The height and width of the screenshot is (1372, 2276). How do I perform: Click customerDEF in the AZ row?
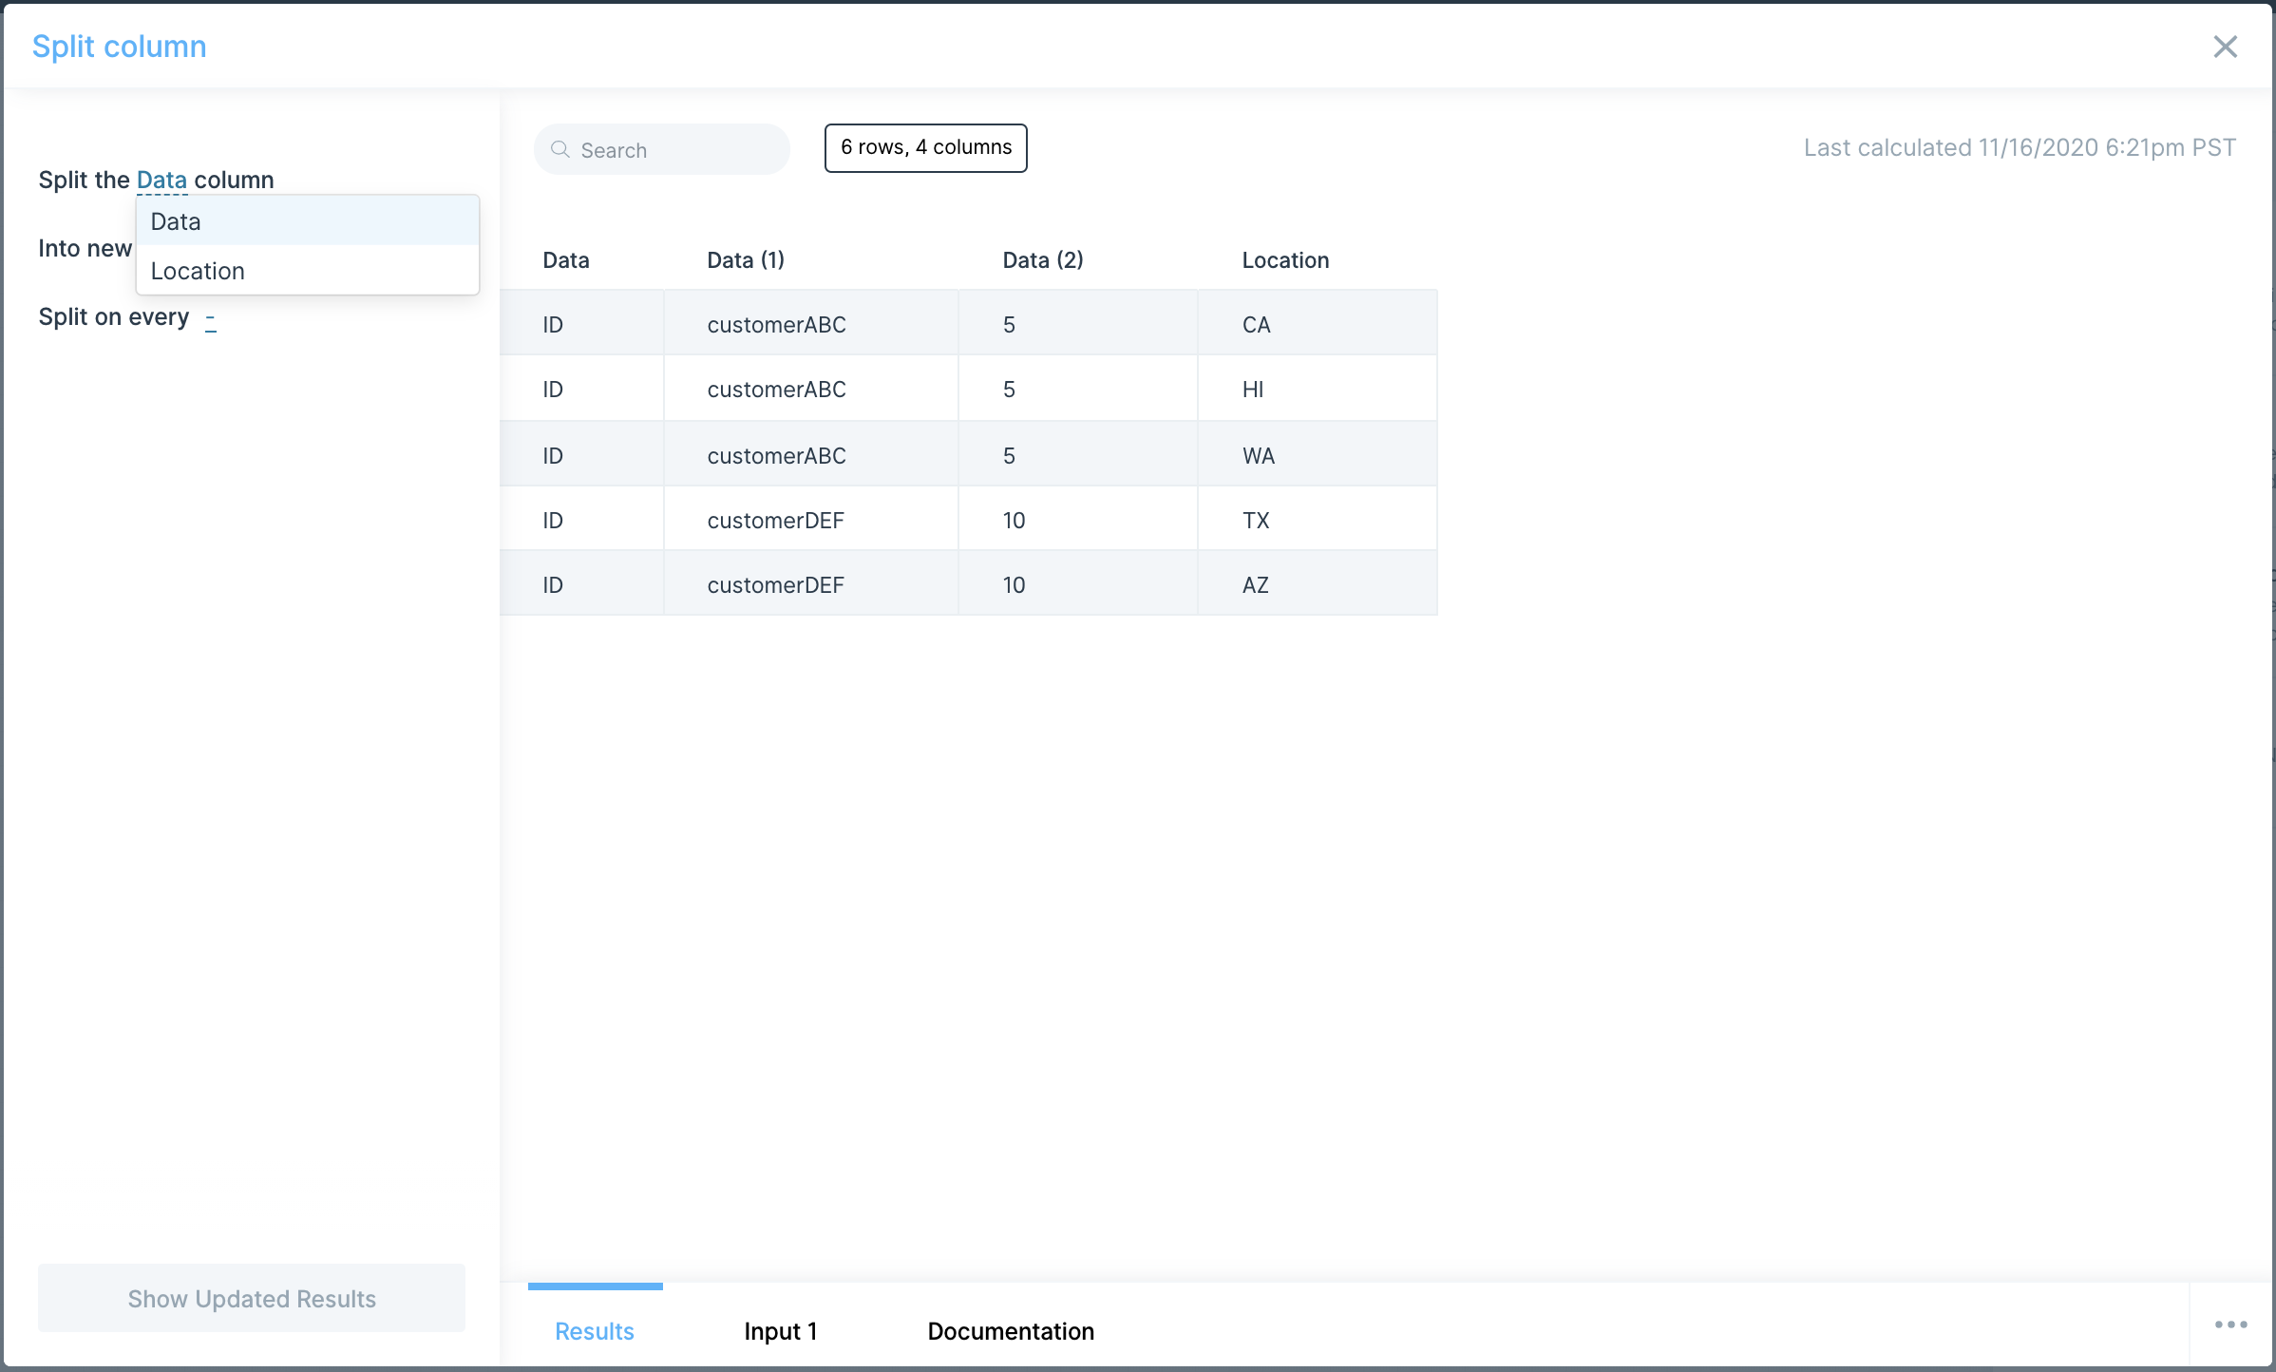point(811,584)
